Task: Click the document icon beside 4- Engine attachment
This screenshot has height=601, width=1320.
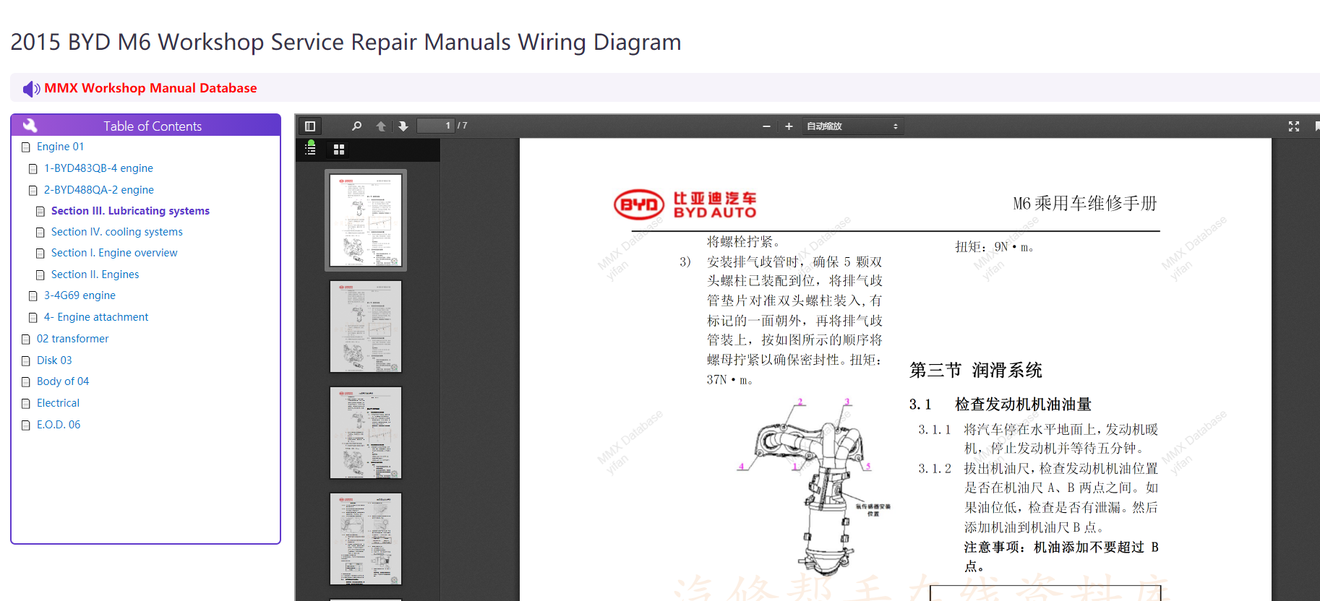Action: (33, 318)
